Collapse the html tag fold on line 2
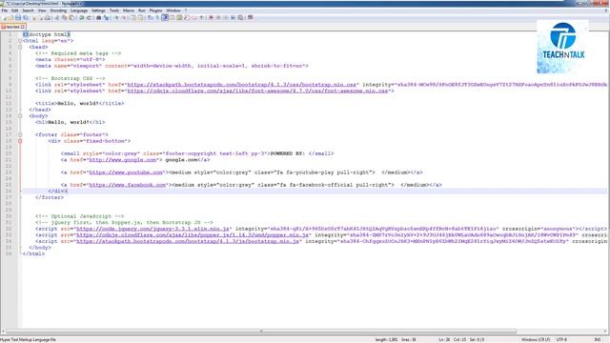 pos(20,41)
